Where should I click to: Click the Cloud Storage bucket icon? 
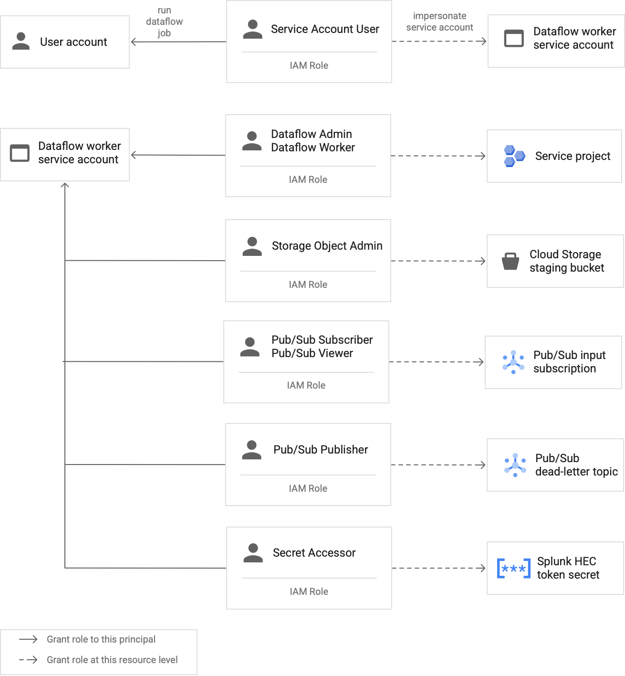(510, 261)
